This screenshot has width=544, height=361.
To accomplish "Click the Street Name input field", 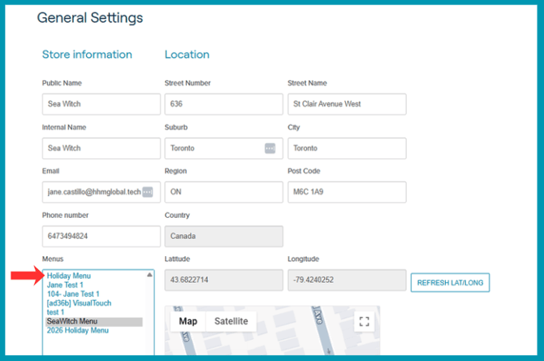I will coord(347,104).
